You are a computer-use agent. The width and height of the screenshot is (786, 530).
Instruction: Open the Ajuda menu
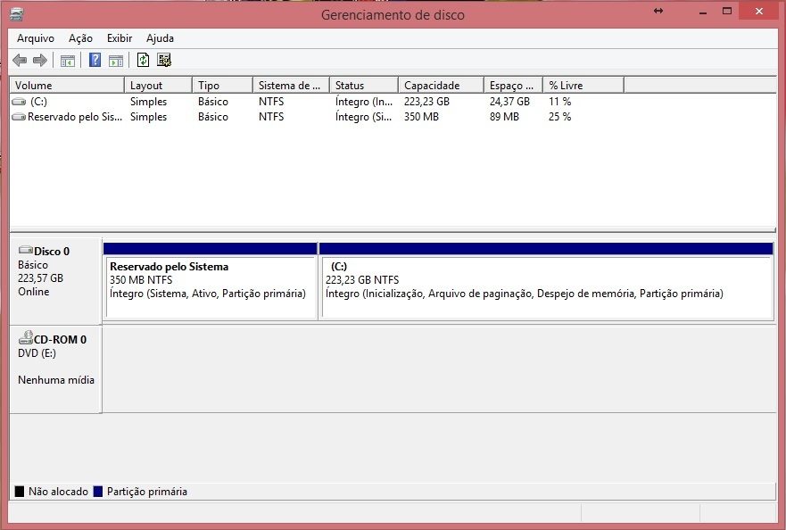coord(160,38)
